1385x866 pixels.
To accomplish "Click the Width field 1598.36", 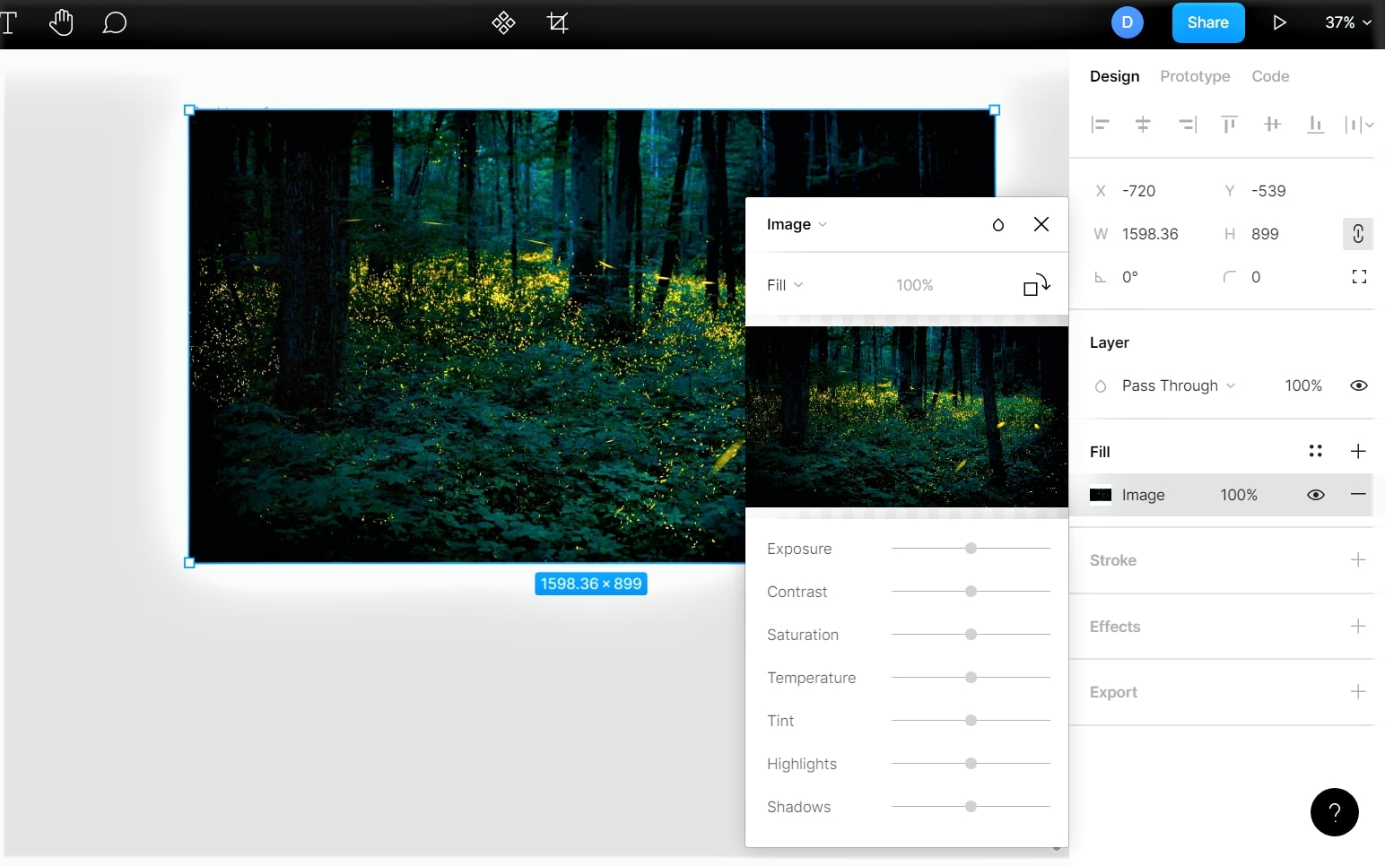I will (x=1148, y=234).
